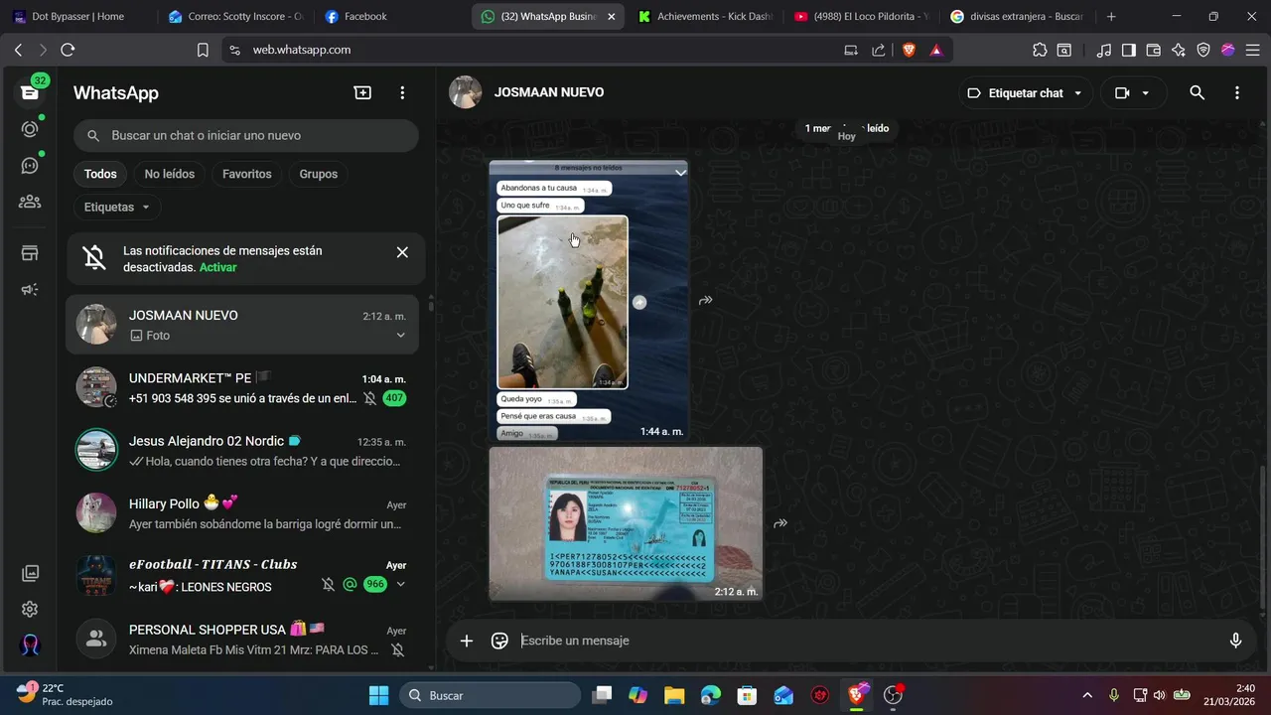
Task: Open the chat screenshot image thumbnail
Action: pyautogui.click(x=588, y=300)
